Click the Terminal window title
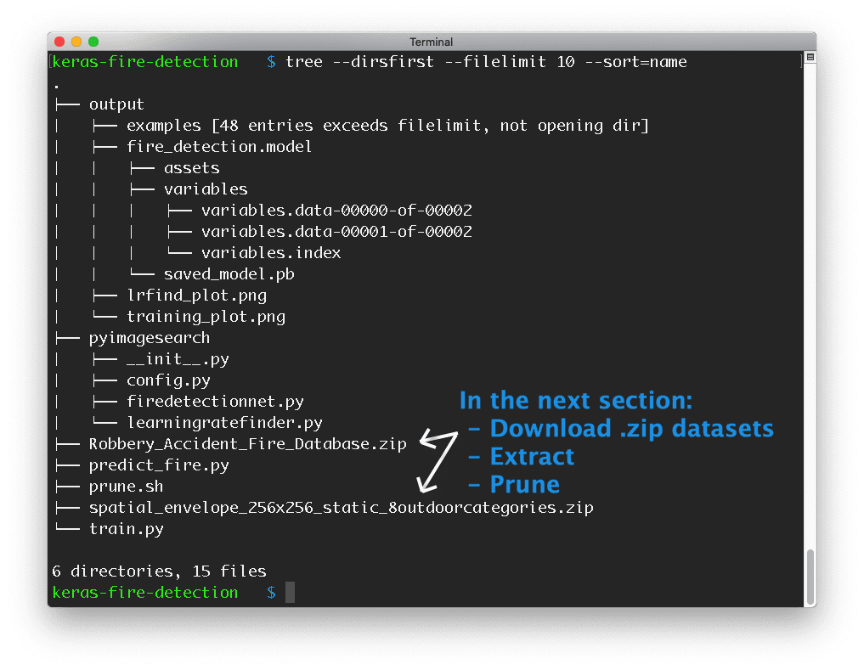This screenshot has width=864, height=670. pyautogui.click(x=432, y=42)
